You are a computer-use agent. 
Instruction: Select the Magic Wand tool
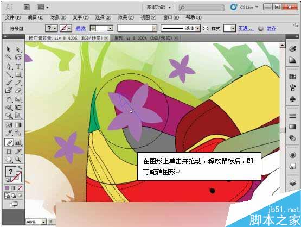tap(9, 57)
